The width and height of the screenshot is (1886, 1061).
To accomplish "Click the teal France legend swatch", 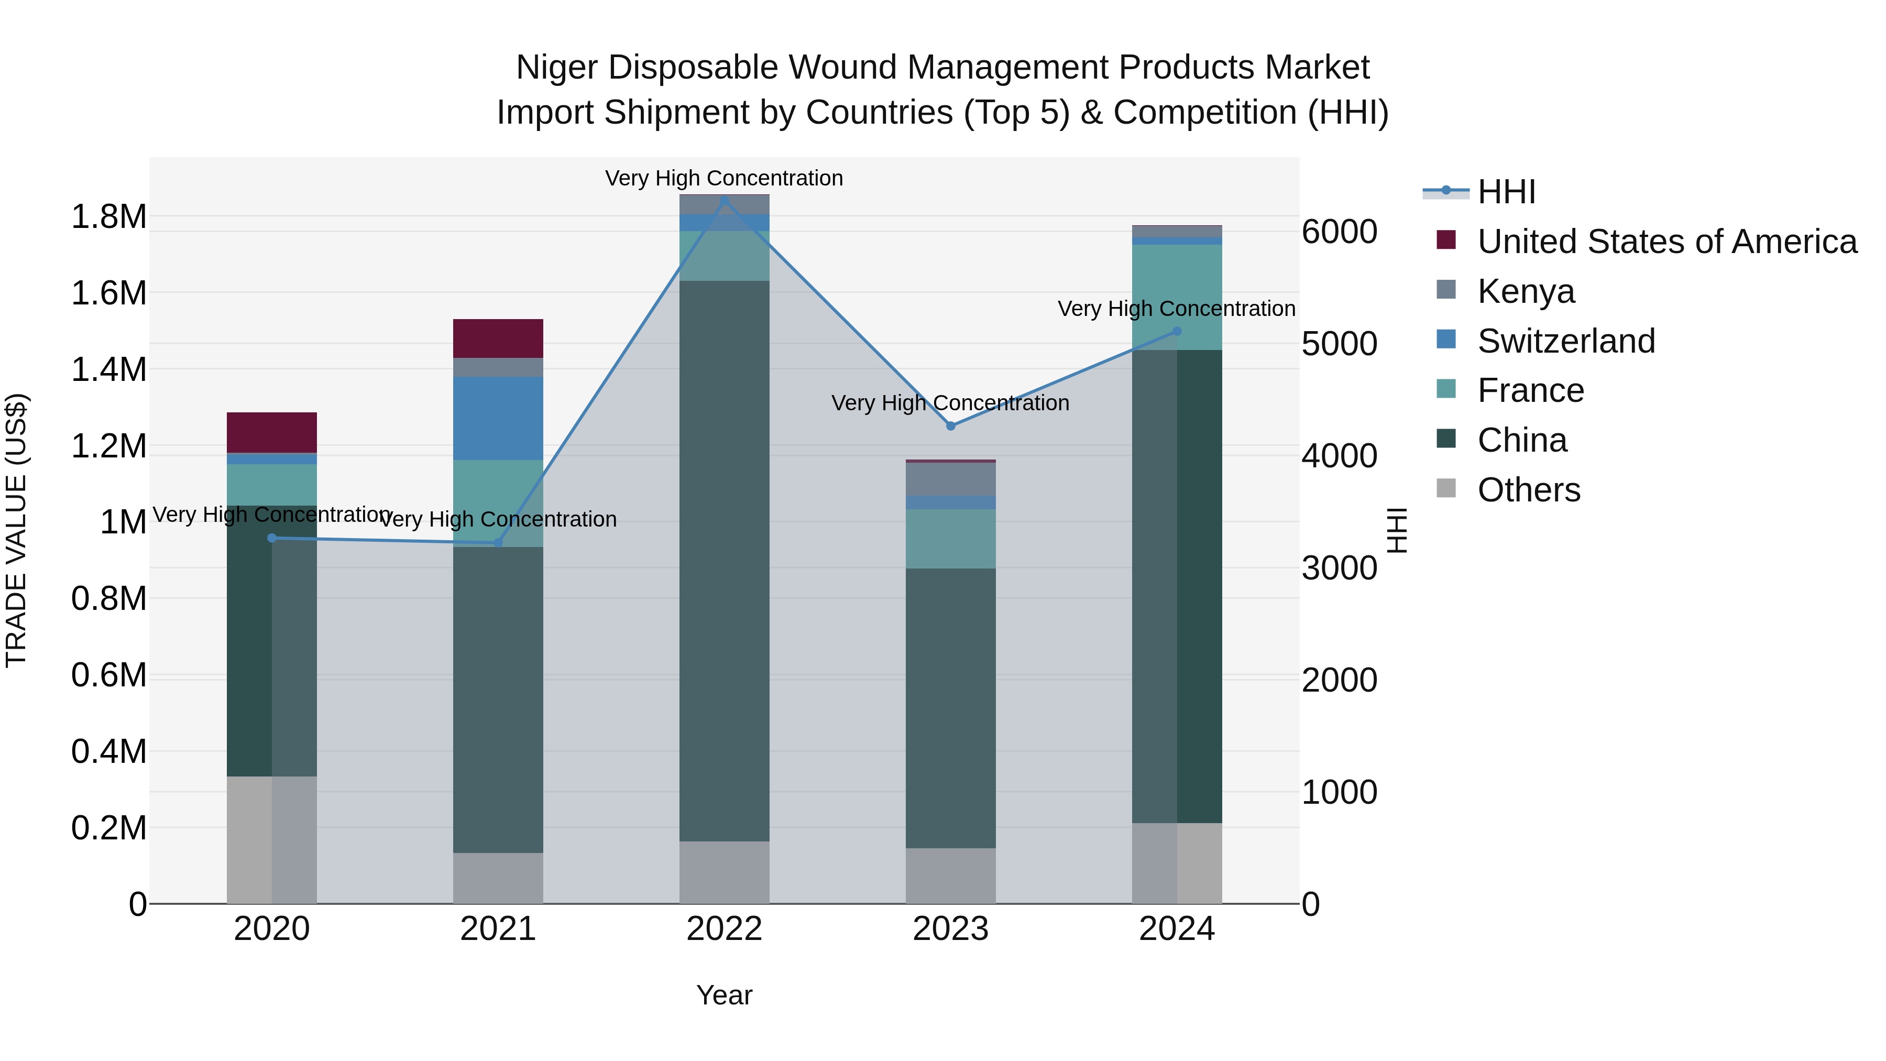I will pos(1446,389).
